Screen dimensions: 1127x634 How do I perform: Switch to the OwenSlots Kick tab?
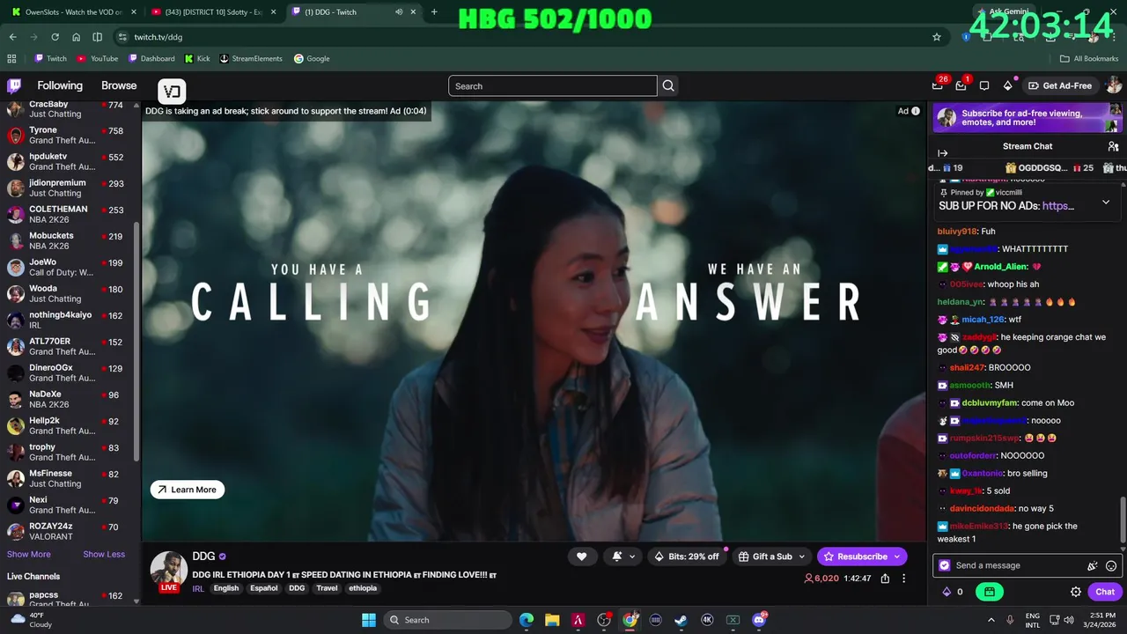[73, 11]
